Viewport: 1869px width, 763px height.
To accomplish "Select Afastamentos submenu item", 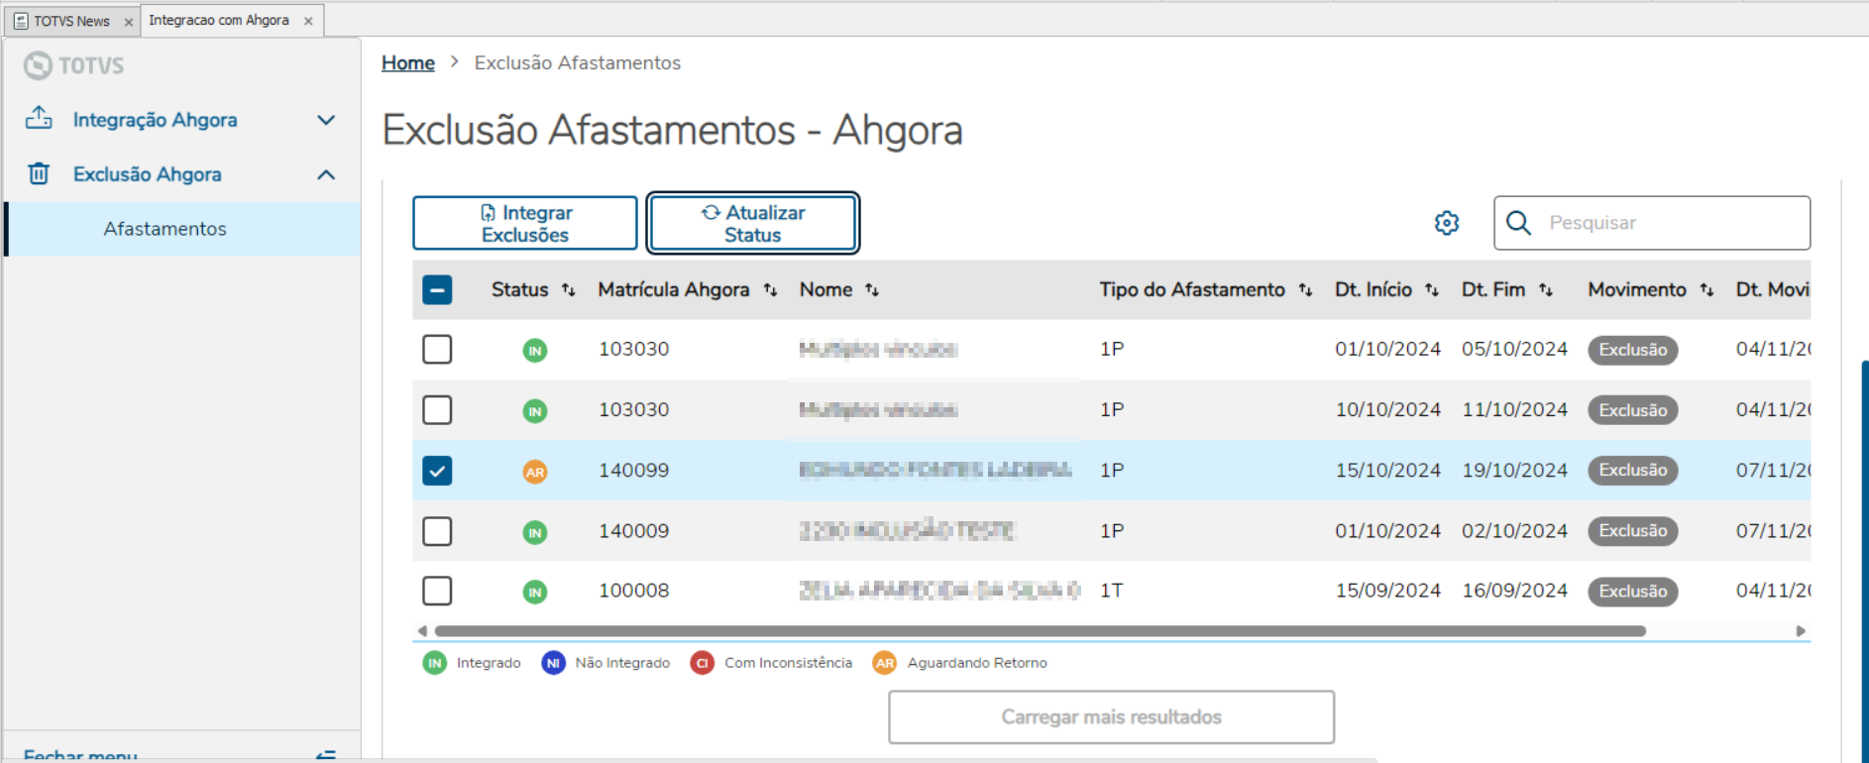I will pyautogui.click(x=183, y=229).
